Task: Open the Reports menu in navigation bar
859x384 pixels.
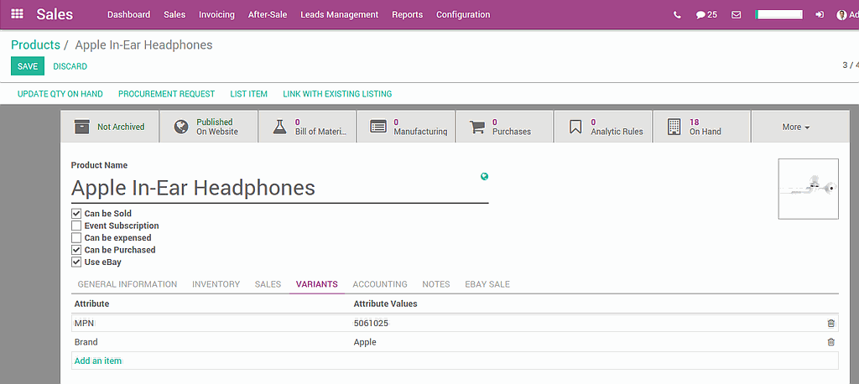Action: (x=407, y=14)
